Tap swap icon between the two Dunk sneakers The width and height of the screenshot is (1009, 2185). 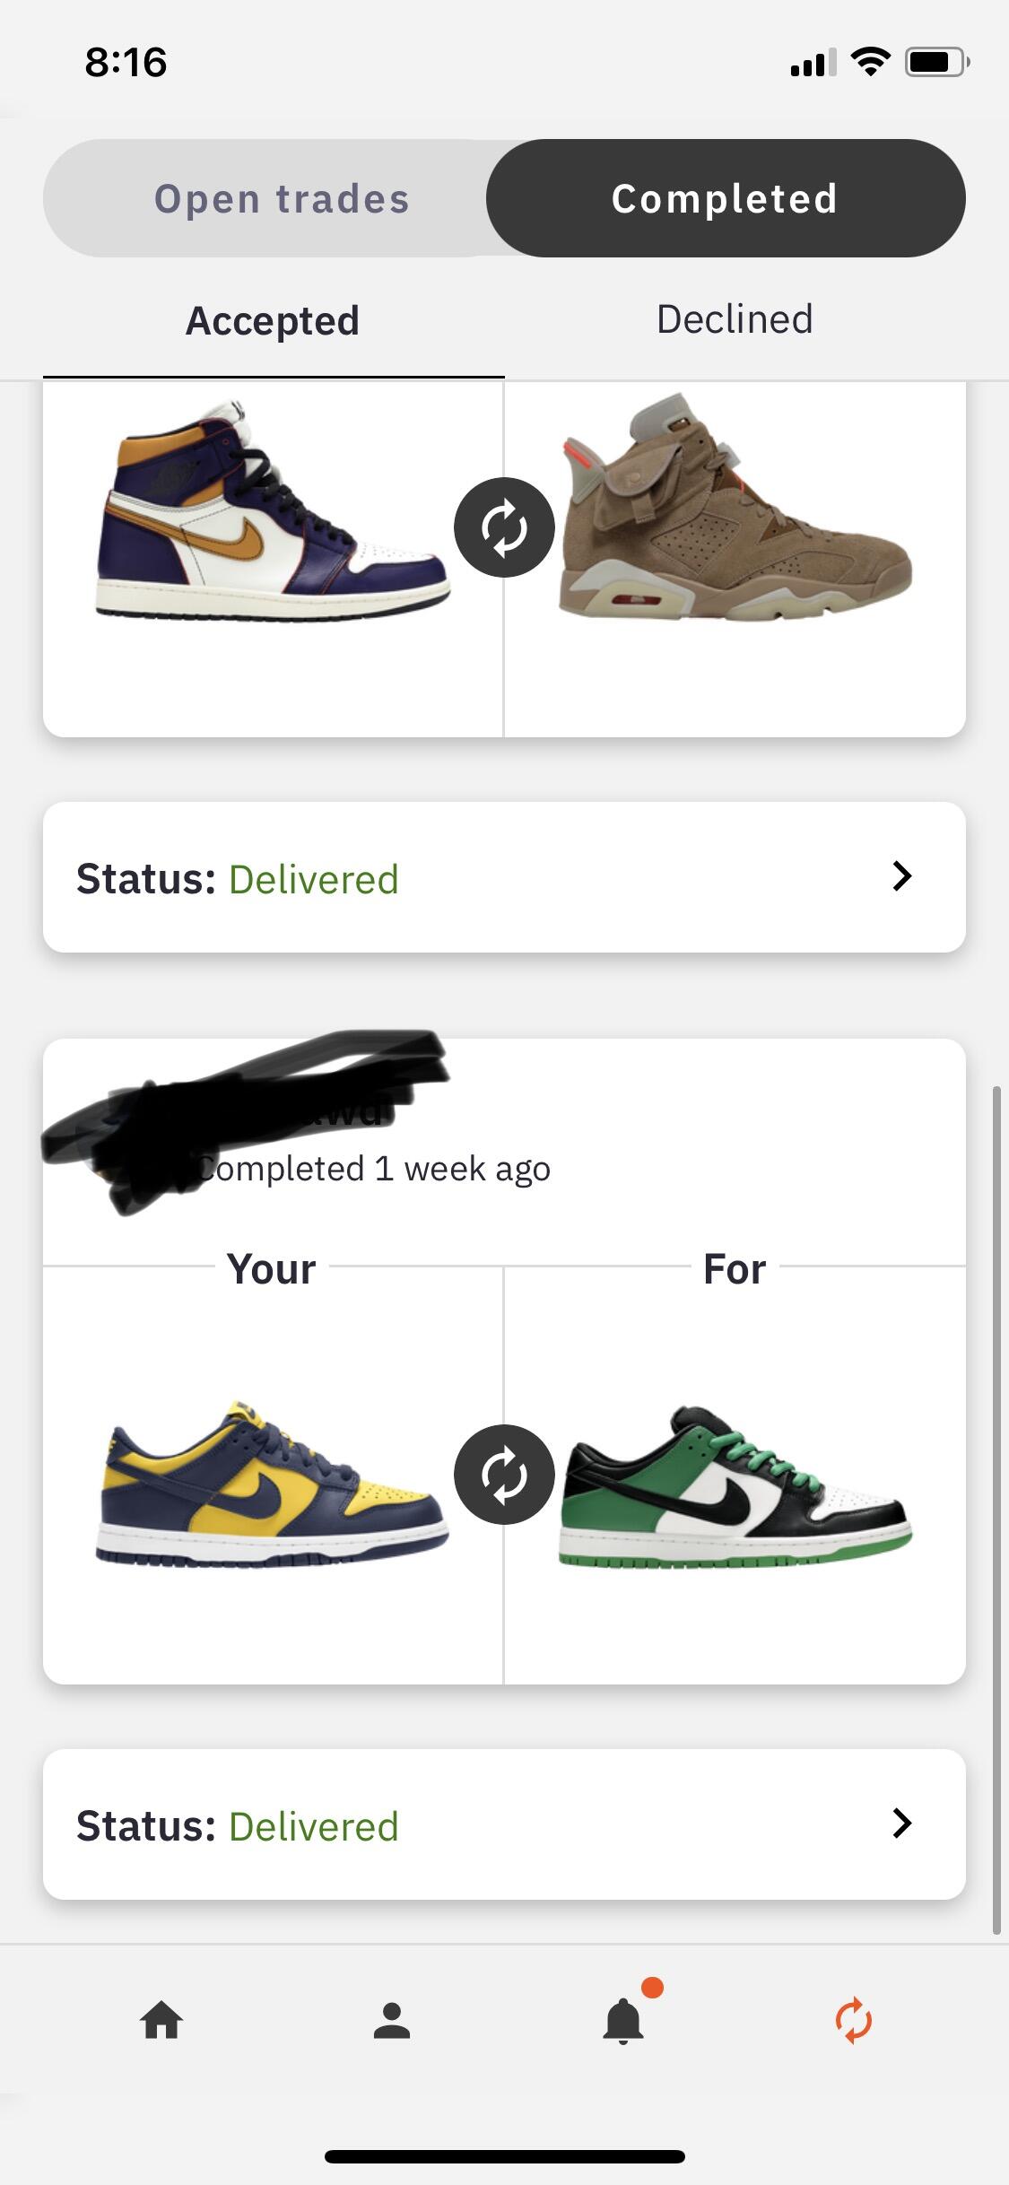click(x=504, y=1475)
